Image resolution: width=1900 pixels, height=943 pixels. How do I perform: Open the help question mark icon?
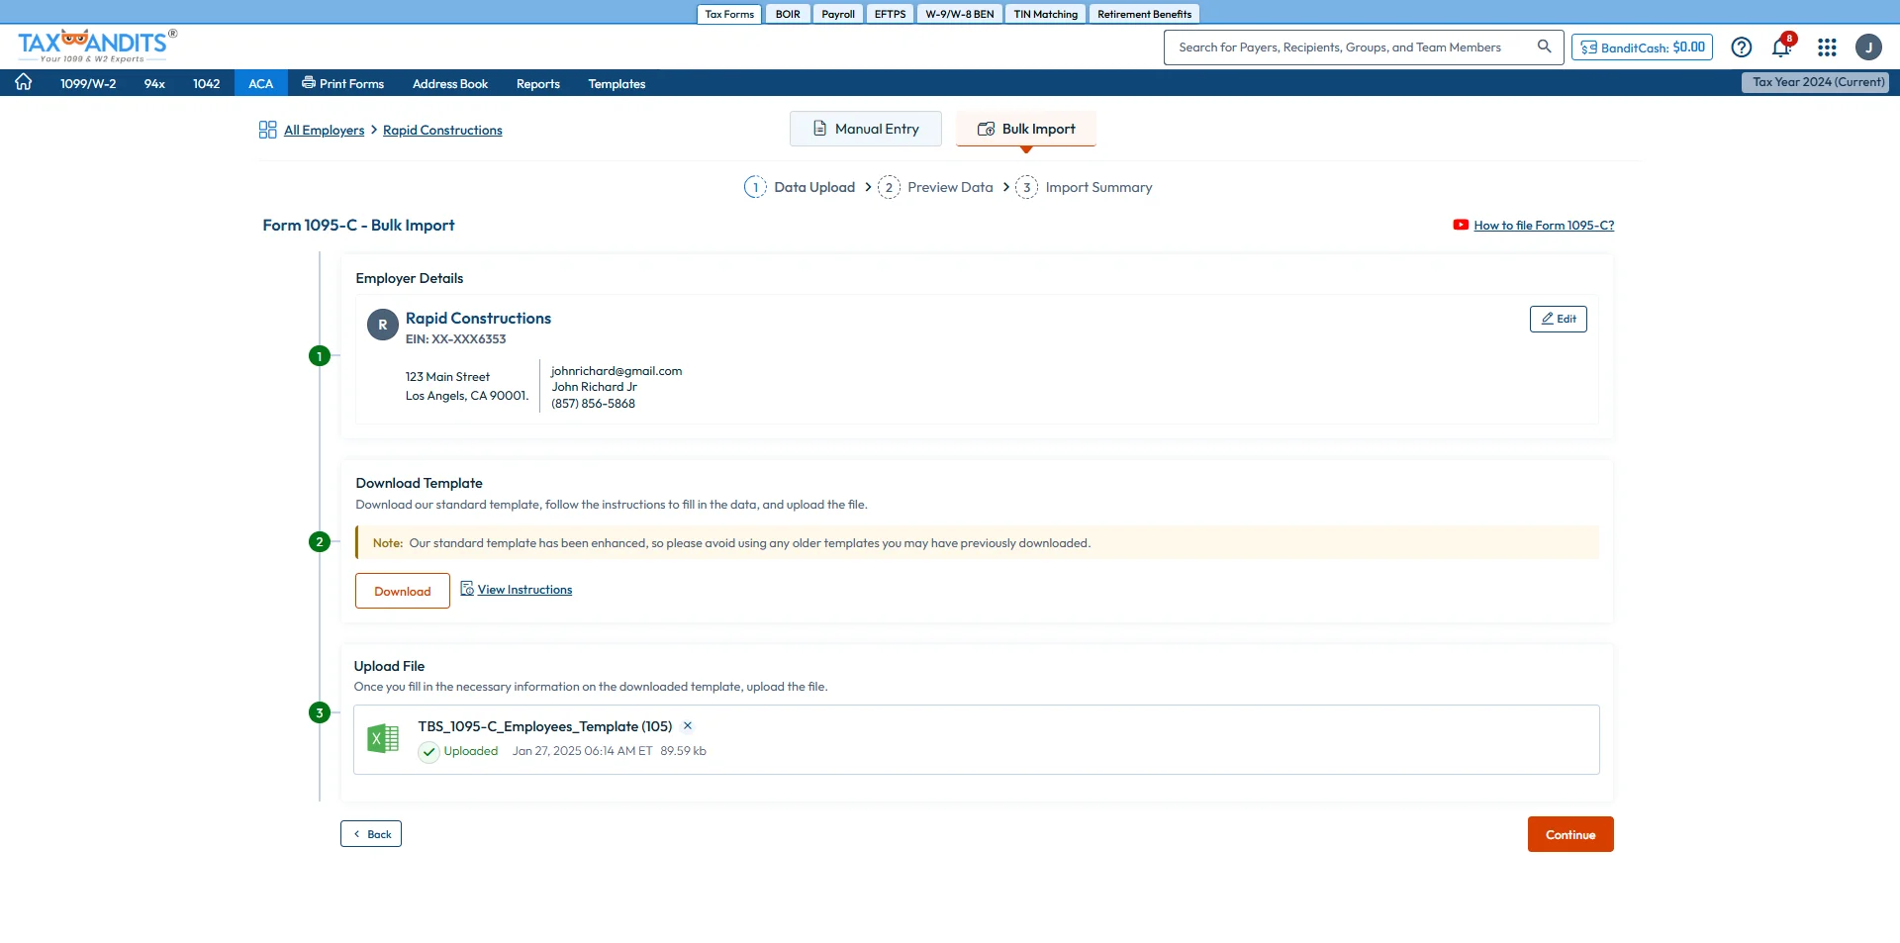coord(1742,47)
